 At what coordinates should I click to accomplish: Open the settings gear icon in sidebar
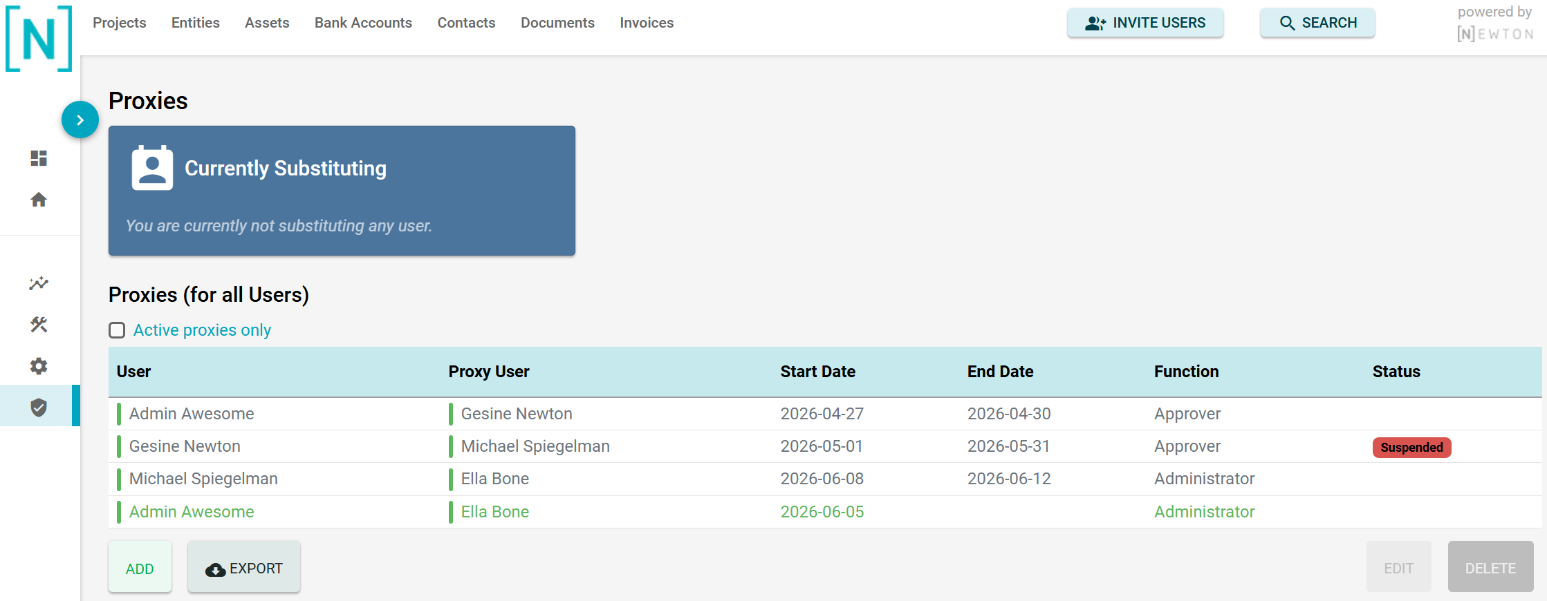(39, 366)
